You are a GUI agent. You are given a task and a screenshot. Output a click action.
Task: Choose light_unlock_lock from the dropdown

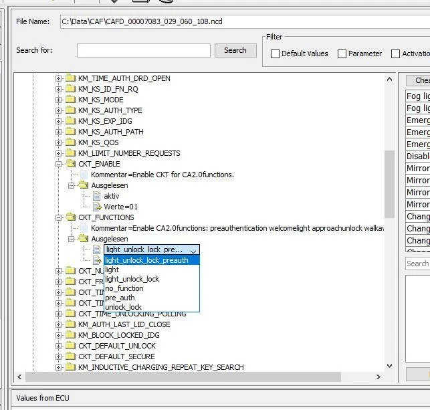[x=152, y=279]
